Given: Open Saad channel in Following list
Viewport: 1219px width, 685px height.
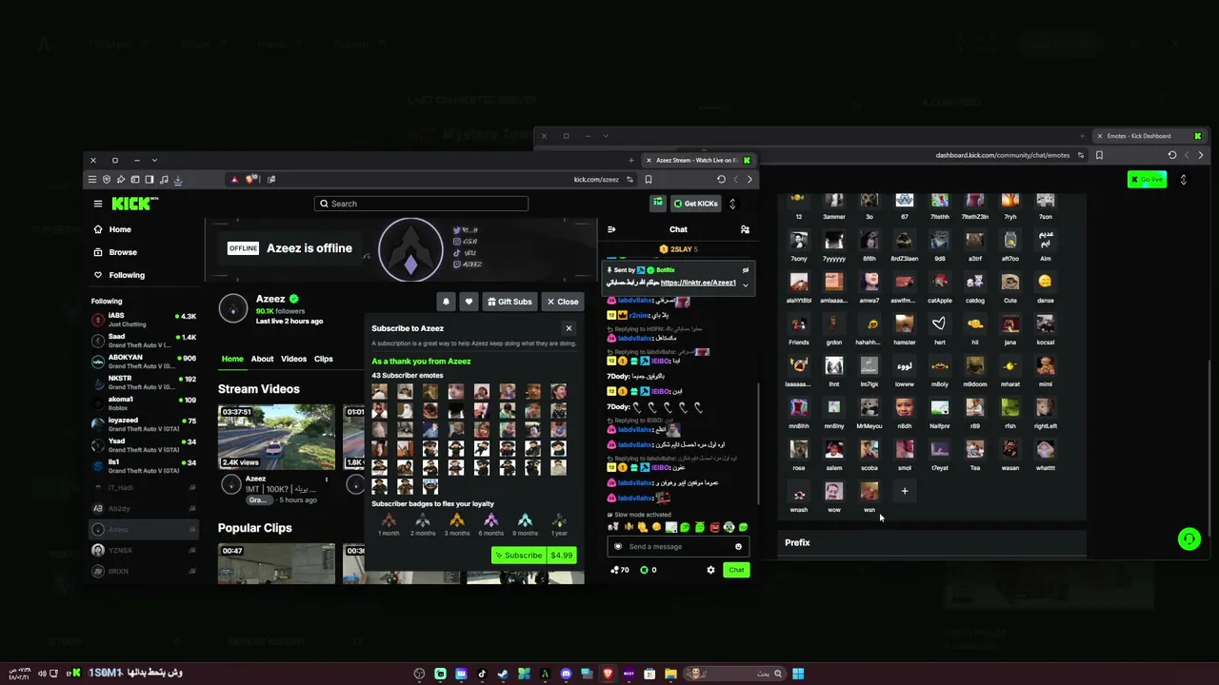Looking at the screenshot, I should tap(144, 341).
